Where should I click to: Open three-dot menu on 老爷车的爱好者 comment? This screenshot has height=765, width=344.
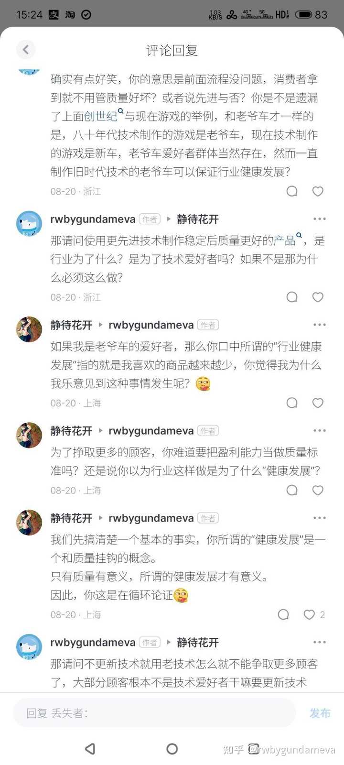point(319,325)
